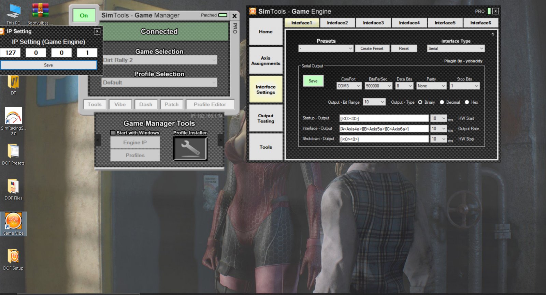Click Tools button in Game Manager
Image resolution: width=546 pixels, height=295 pixels.
point(95,104)
